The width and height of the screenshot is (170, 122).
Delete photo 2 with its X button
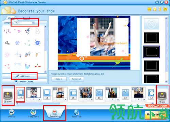pos(66,100)
